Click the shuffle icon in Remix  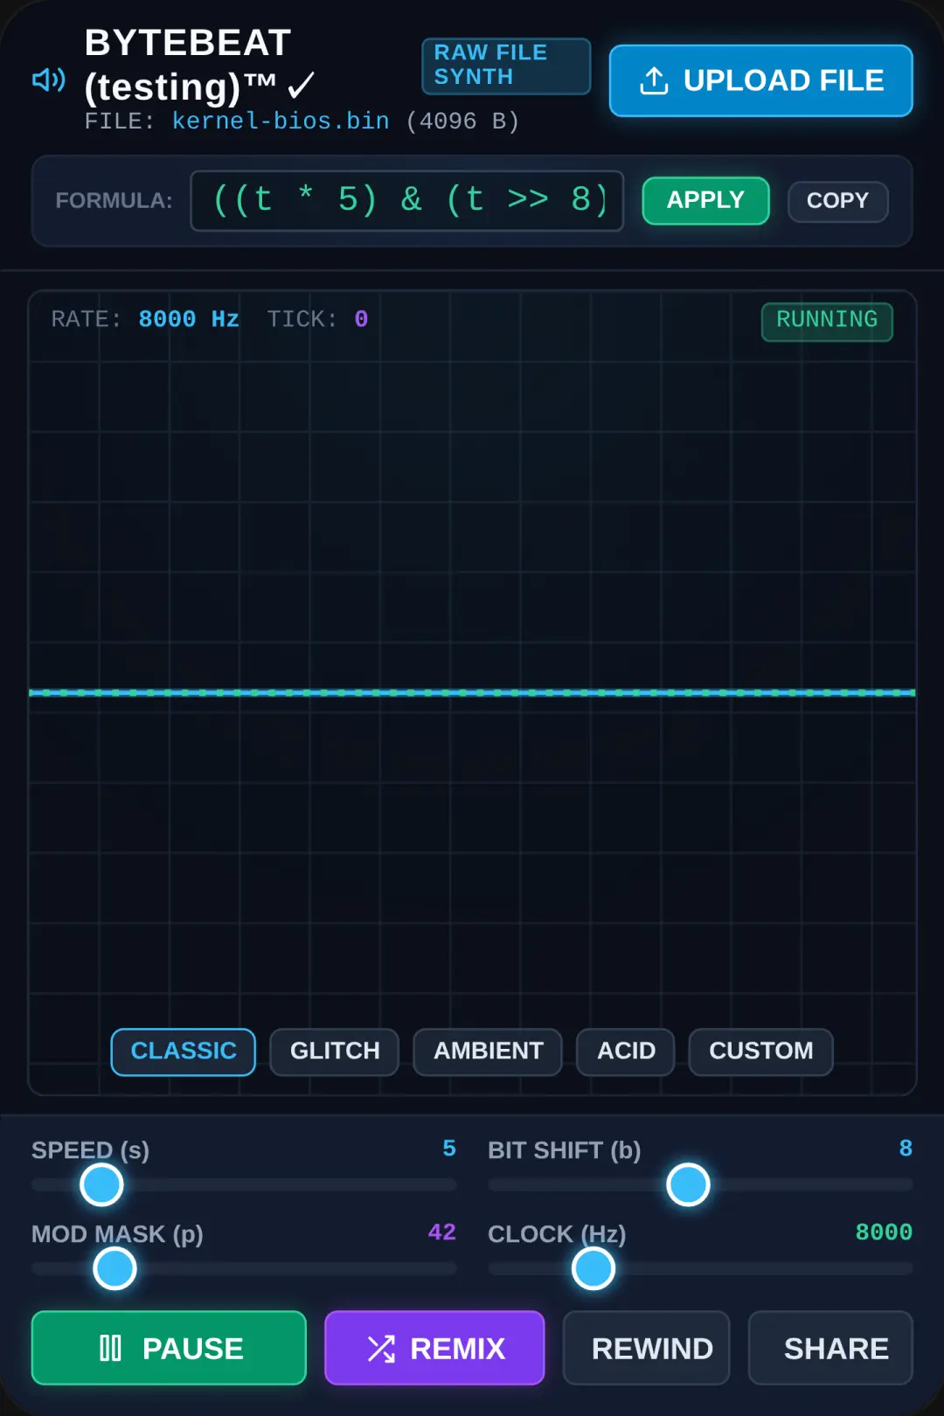381,1348
